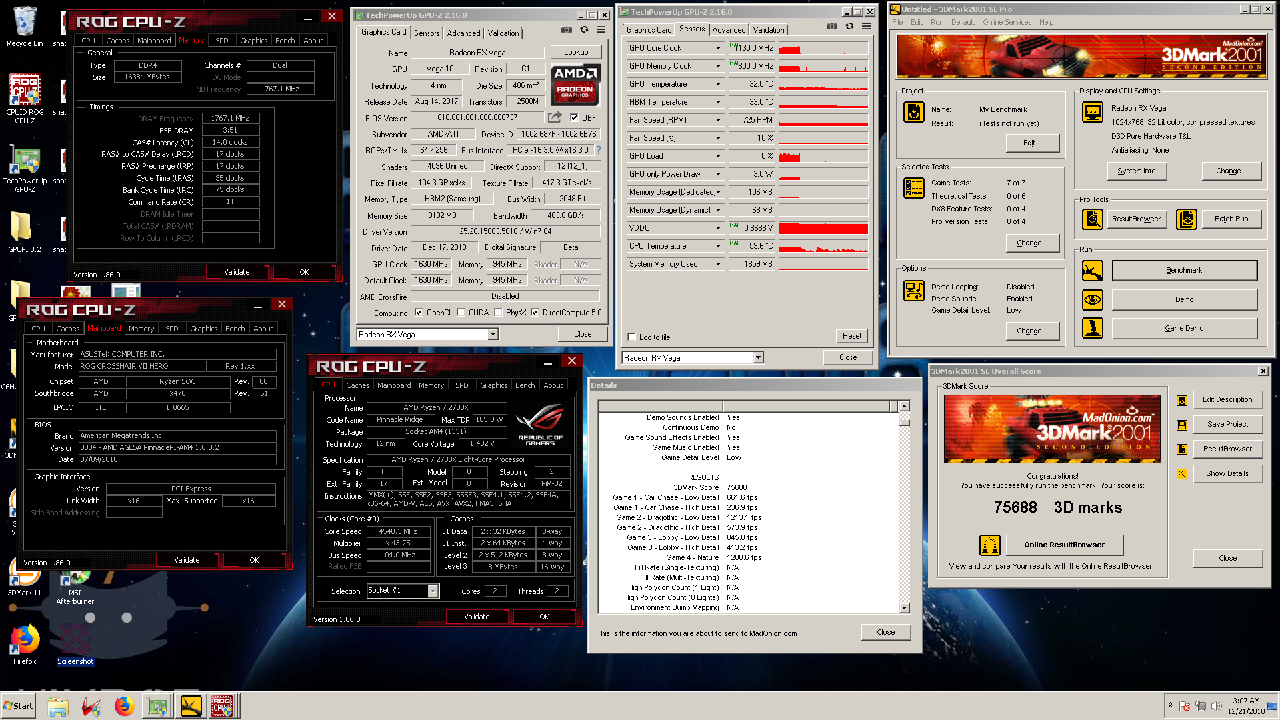Open the Run menu in 3DMark2001

pyautogui.click(x=937, y=22)
